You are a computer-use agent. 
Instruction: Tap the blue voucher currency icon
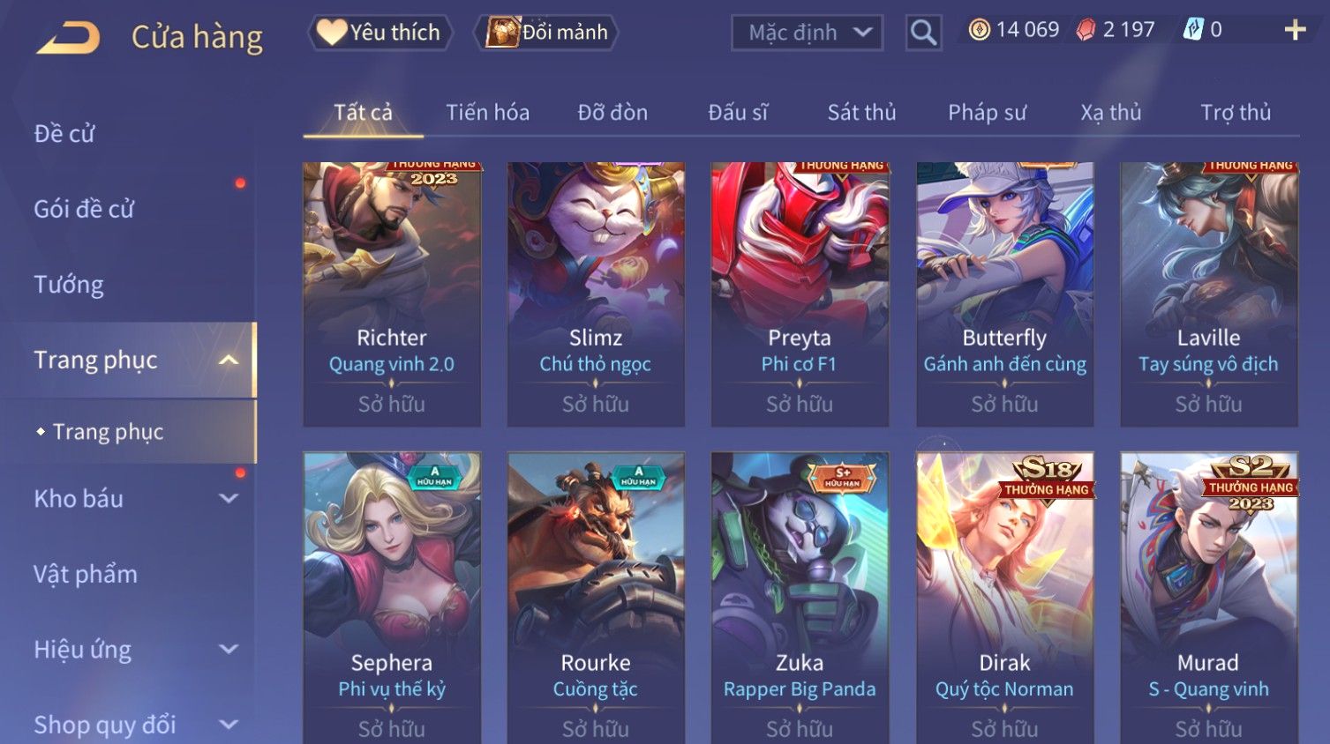[x=1193, y=30]
